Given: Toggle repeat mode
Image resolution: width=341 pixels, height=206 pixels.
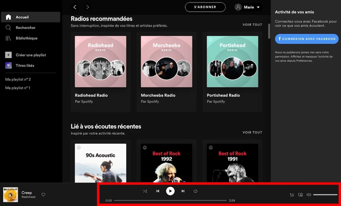Looking at the screenshot, I should pyautogui.click(x=196, y=191).
